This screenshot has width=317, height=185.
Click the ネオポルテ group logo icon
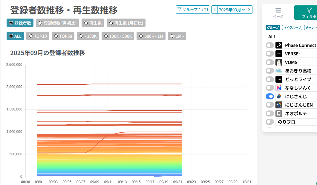(x=278, y=113)
